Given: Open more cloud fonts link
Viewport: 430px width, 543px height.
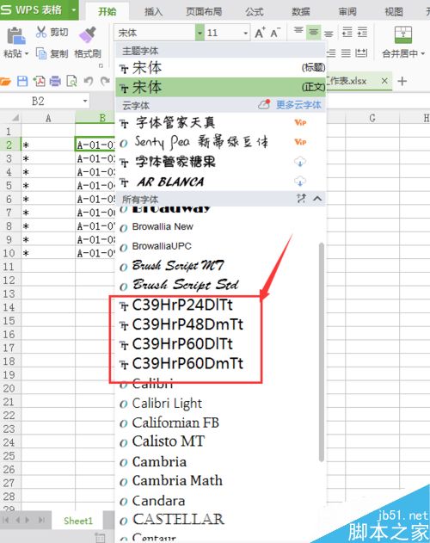Looking at the screenshot, I should pos(298,105).
